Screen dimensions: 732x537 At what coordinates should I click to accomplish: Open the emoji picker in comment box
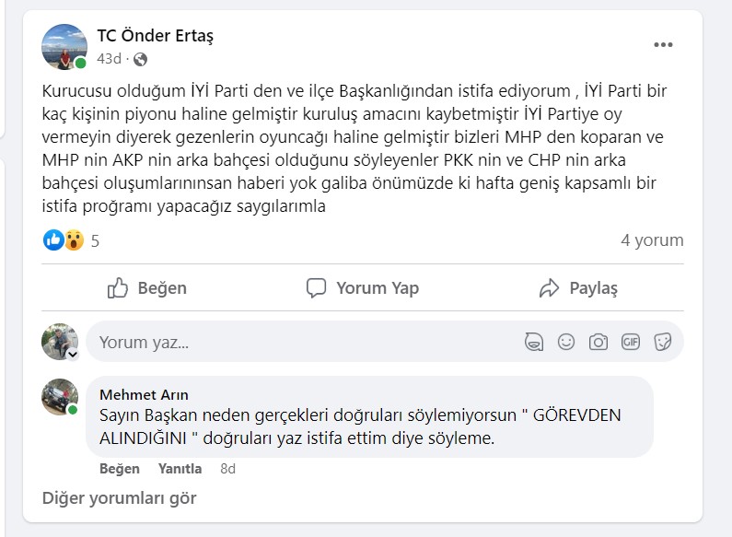pyautogui.click(x=566, y=343)
